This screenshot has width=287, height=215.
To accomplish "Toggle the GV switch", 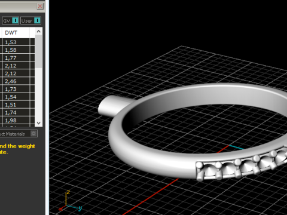I will [11, 20].
